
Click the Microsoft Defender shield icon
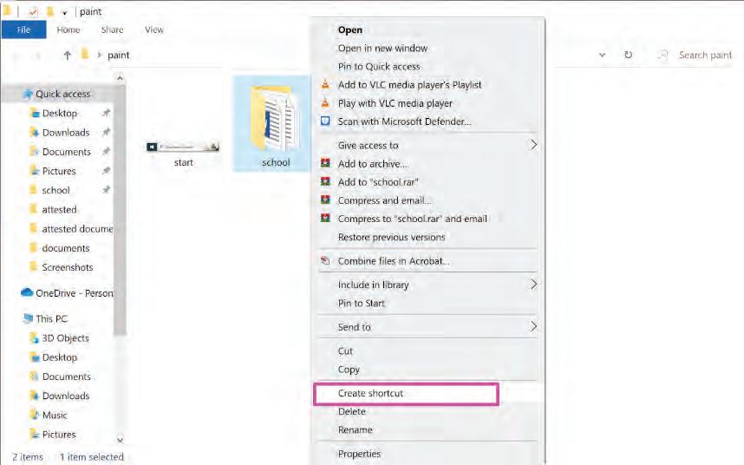click(325, 121)
